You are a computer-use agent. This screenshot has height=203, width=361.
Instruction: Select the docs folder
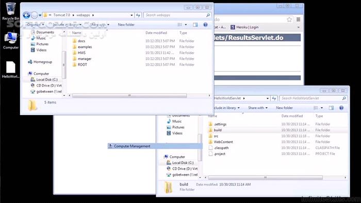tap(81, 41)
